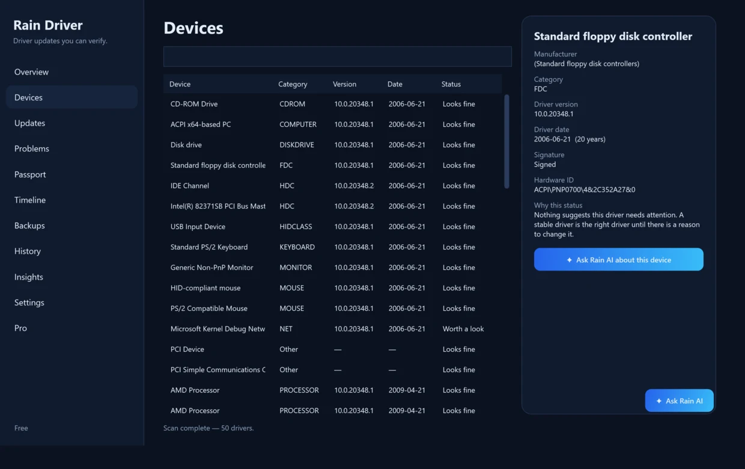
Task: Click the CDROM category cell
Action: pos(292,104)
